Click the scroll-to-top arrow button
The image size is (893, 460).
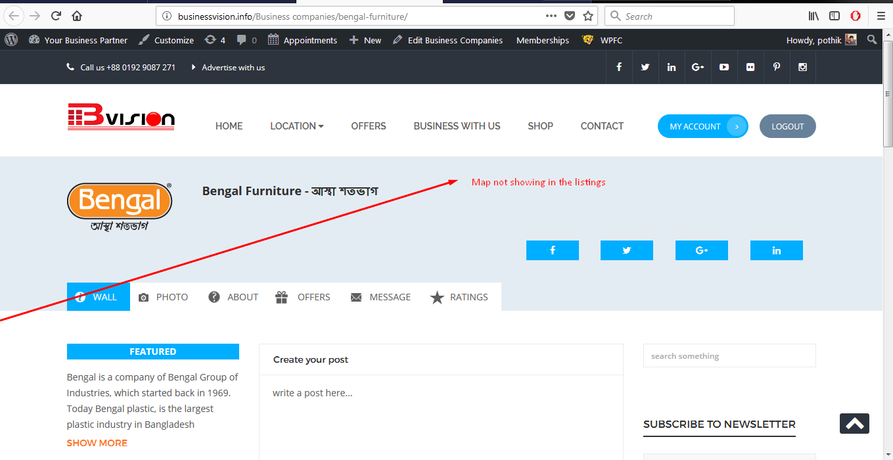click(854, 423)
